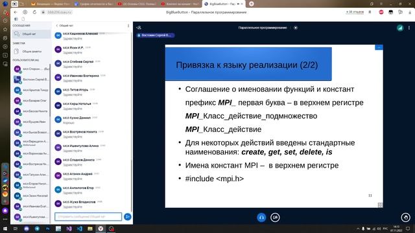Collapse chat via the Общий чат back arrow
The width and height of the screenshot is (415, 233).
[x=64, y=26]
